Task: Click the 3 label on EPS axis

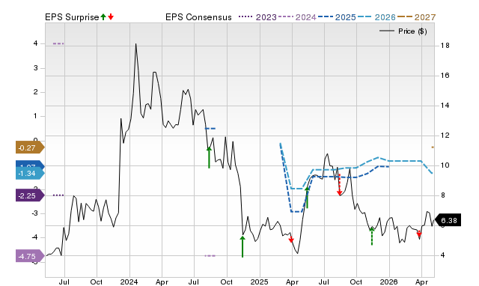Action: [36, 68]
